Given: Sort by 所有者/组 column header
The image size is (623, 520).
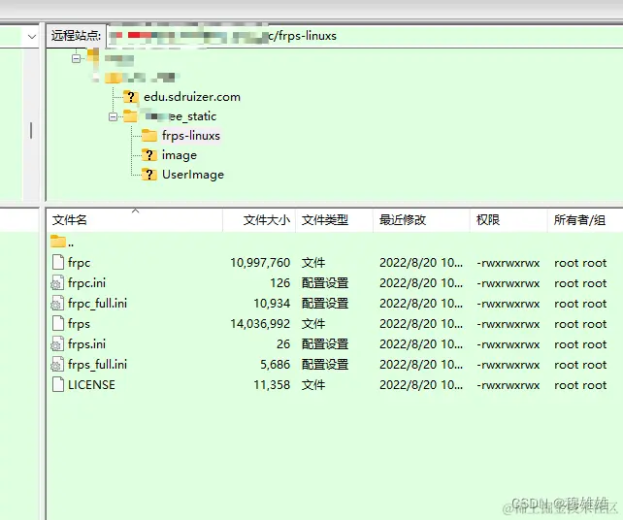Looking at the screenshot, I should (x=585, y=219).
